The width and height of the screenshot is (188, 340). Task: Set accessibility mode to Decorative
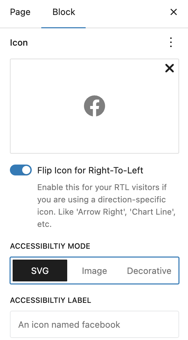click(149, 271)
